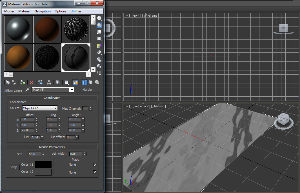Adjust the Vein width spinner
Screen dimensions: 300x193
[85, 154]
